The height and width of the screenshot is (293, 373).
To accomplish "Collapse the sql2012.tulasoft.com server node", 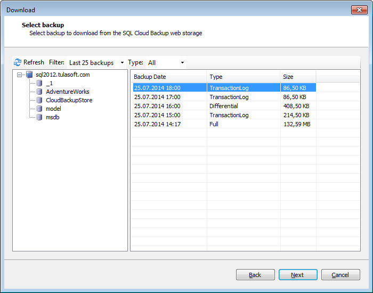I will 19,75.
